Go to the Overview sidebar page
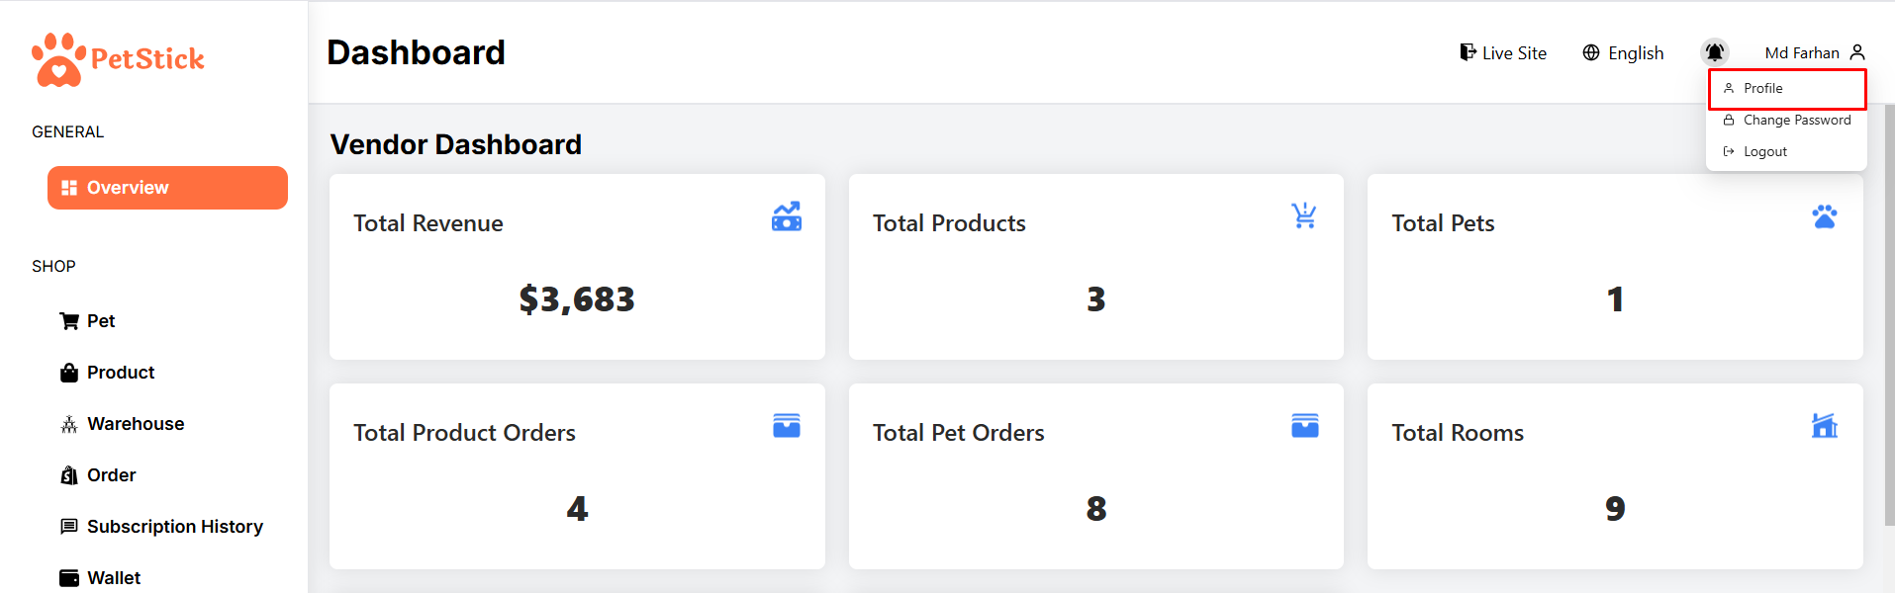Viewport: 1895px width, 593px height. tap(167, 188)
